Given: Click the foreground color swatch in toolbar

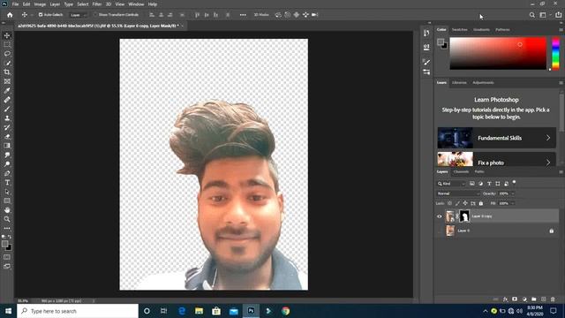Looking at the screenshot, I should coord(4,244).
